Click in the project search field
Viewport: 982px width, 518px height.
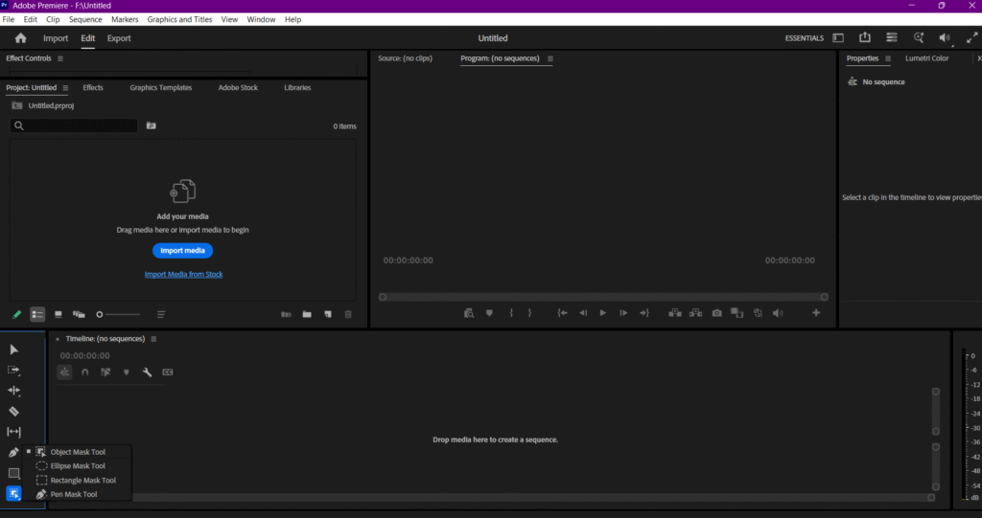pyautogui.click(x=74, y=125)
